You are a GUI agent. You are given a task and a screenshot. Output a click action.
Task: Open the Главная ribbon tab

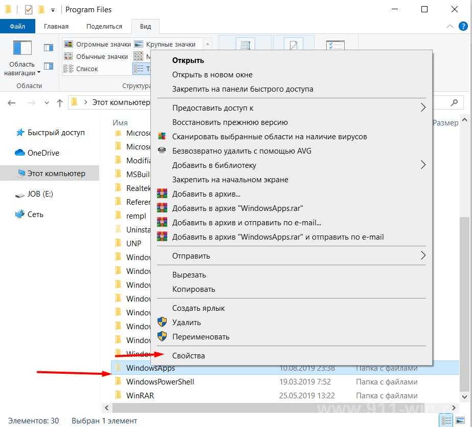56,26
